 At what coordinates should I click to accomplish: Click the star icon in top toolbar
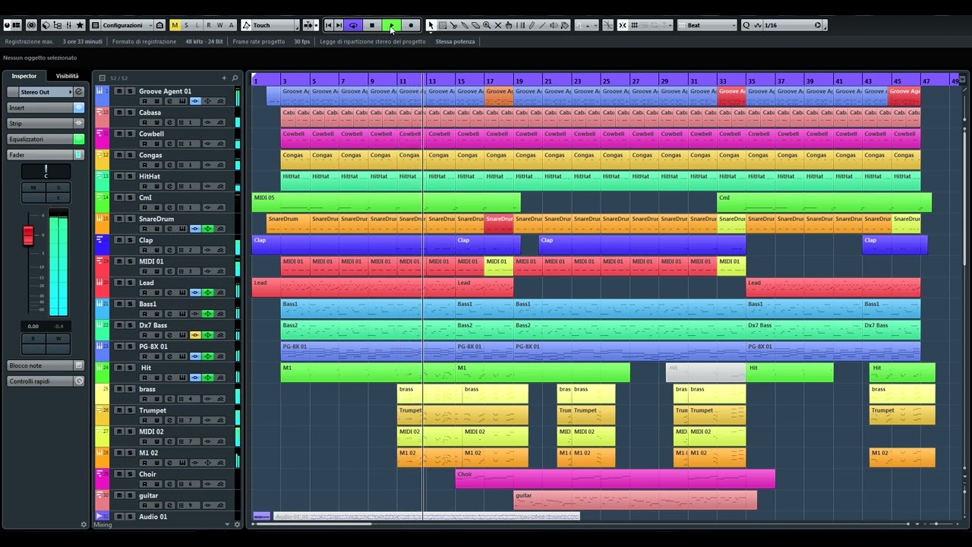pos(80,25)
